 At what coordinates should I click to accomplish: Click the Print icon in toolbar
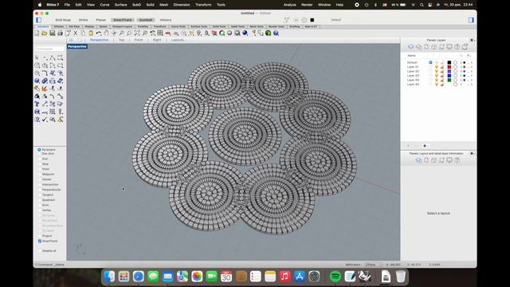(x=60, y=33)
